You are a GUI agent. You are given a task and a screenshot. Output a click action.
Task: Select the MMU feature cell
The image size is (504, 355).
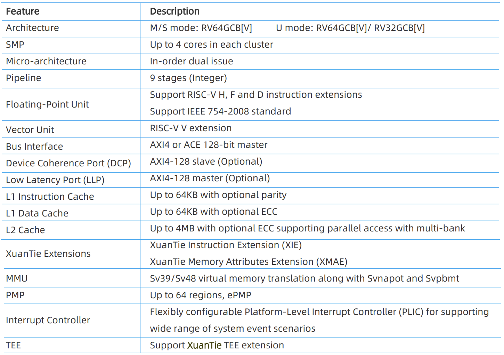tap(17, 278)
